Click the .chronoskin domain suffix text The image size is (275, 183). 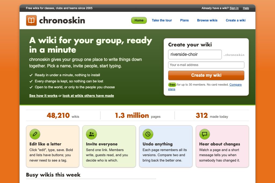click(234, 55)
